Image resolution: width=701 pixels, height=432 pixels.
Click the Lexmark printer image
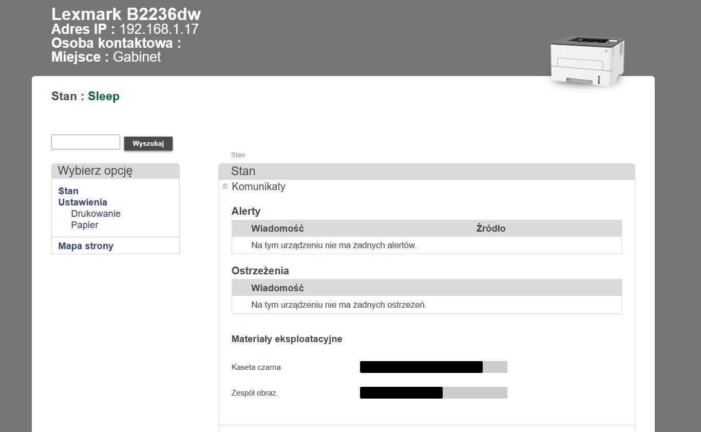coord(587,62)
